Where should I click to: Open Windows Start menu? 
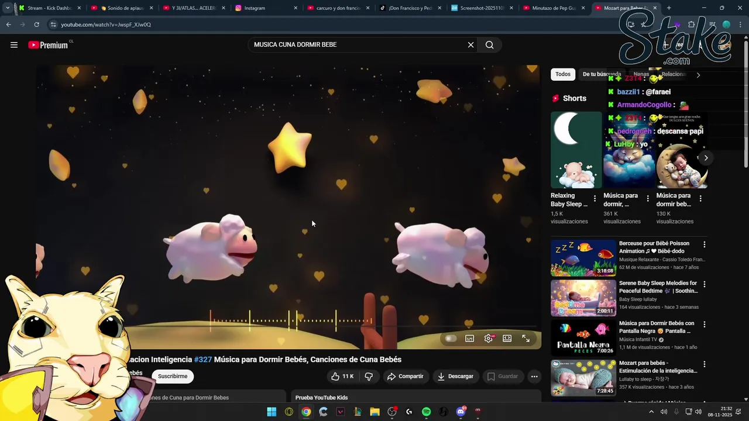coord(272,412)
